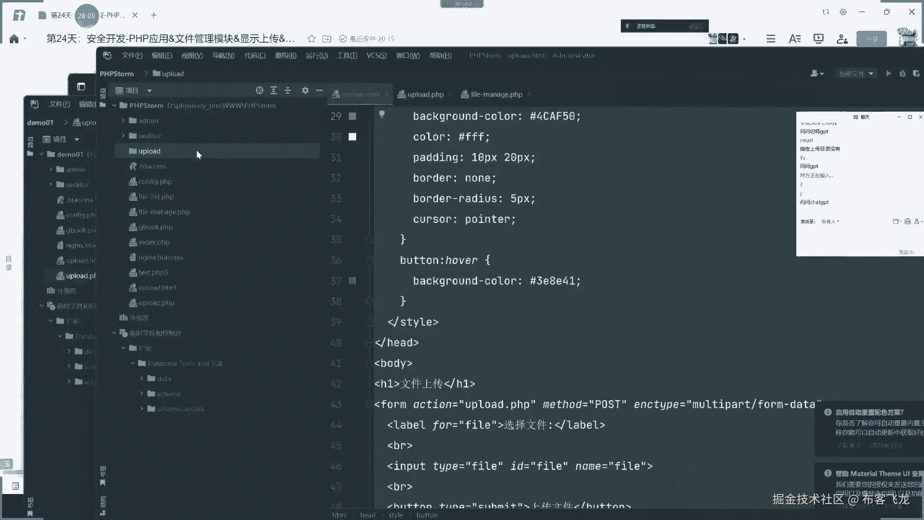This screenshot has height=520, width=924.
Task: Click white color swatch on line 30
Action: pyautogui.click(x=352, y=137)
